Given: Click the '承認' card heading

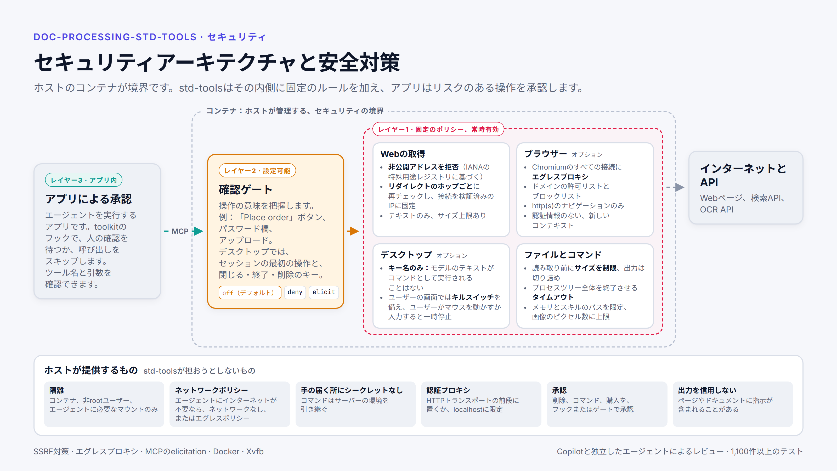Looking at the screenshot, I should 559,390.
